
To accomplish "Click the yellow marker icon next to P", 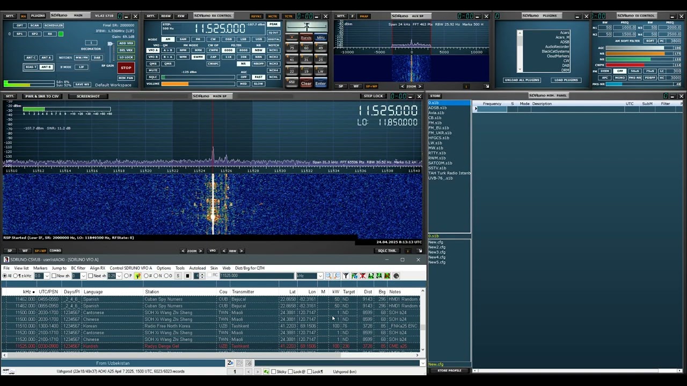I will coord(138,276).
